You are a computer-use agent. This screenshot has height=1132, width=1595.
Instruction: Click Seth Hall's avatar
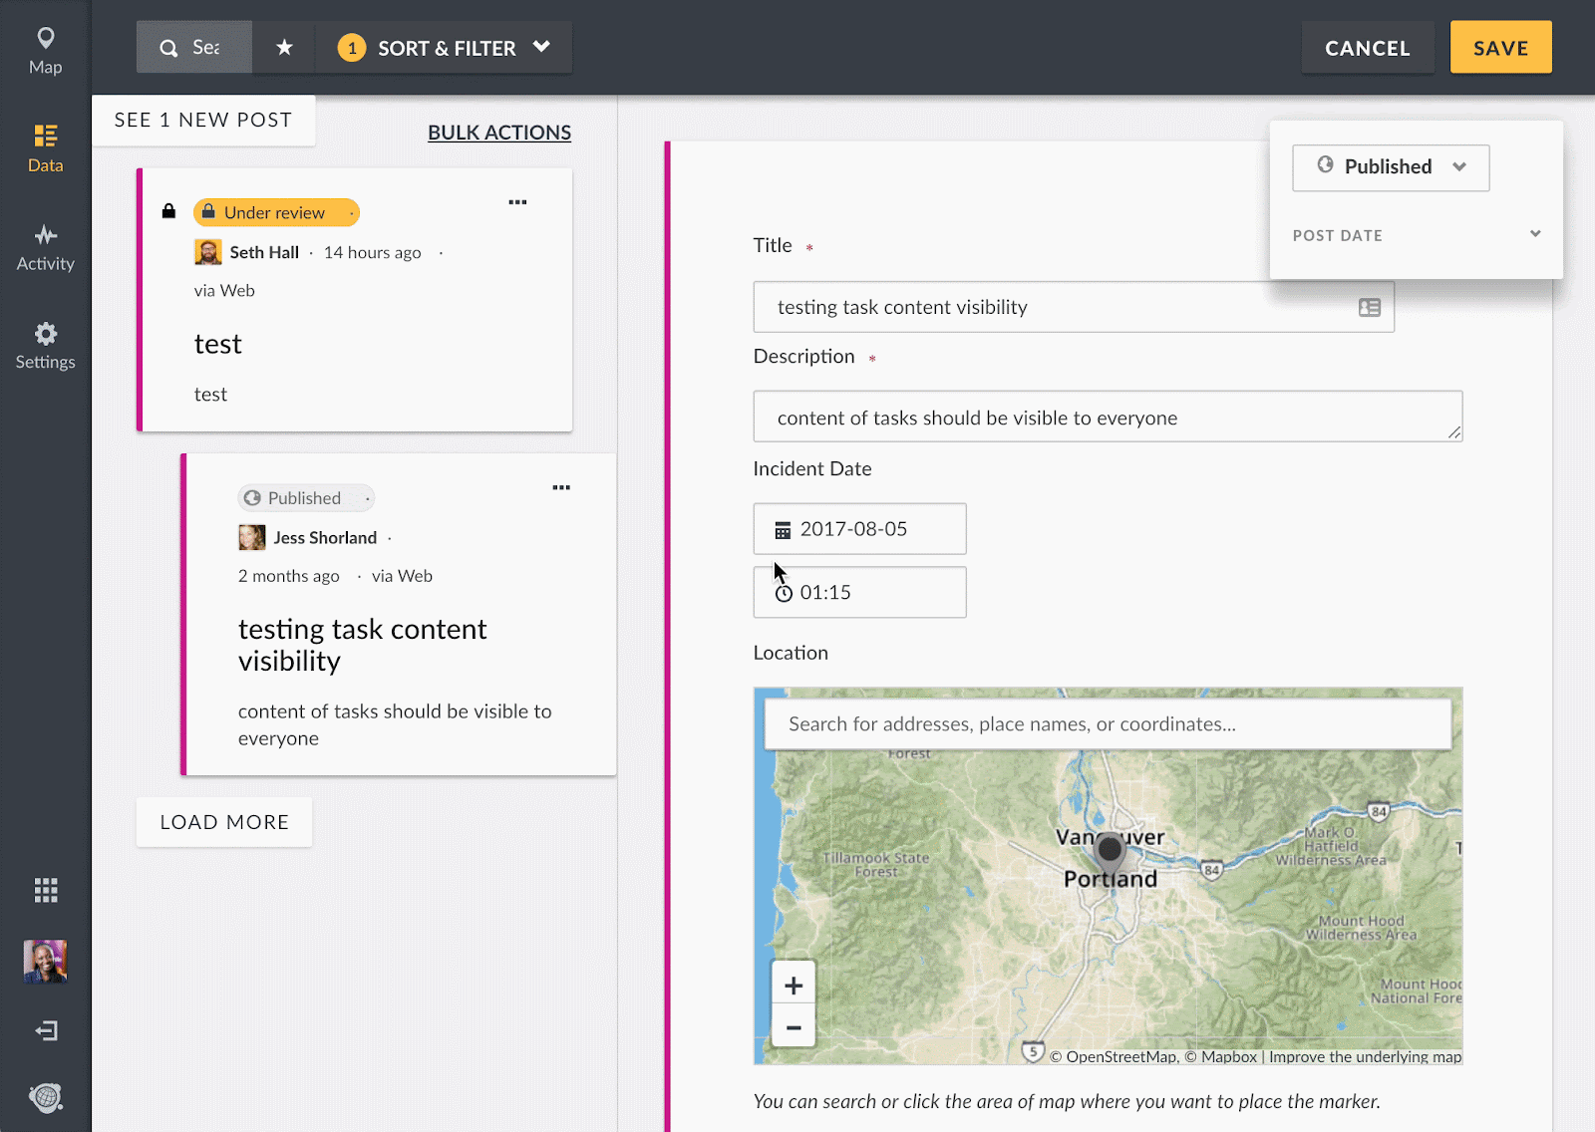point(207,252)
